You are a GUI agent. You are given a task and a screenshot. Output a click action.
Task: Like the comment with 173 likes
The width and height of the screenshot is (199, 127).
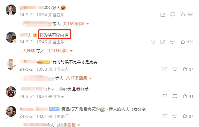[183, 42]
